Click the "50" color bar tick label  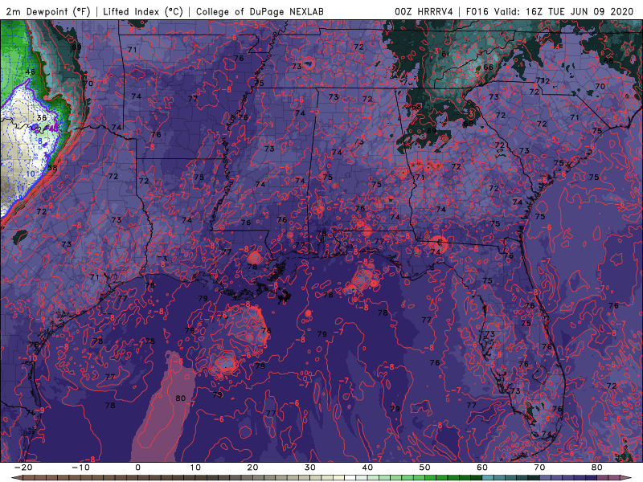coord(425,468)
